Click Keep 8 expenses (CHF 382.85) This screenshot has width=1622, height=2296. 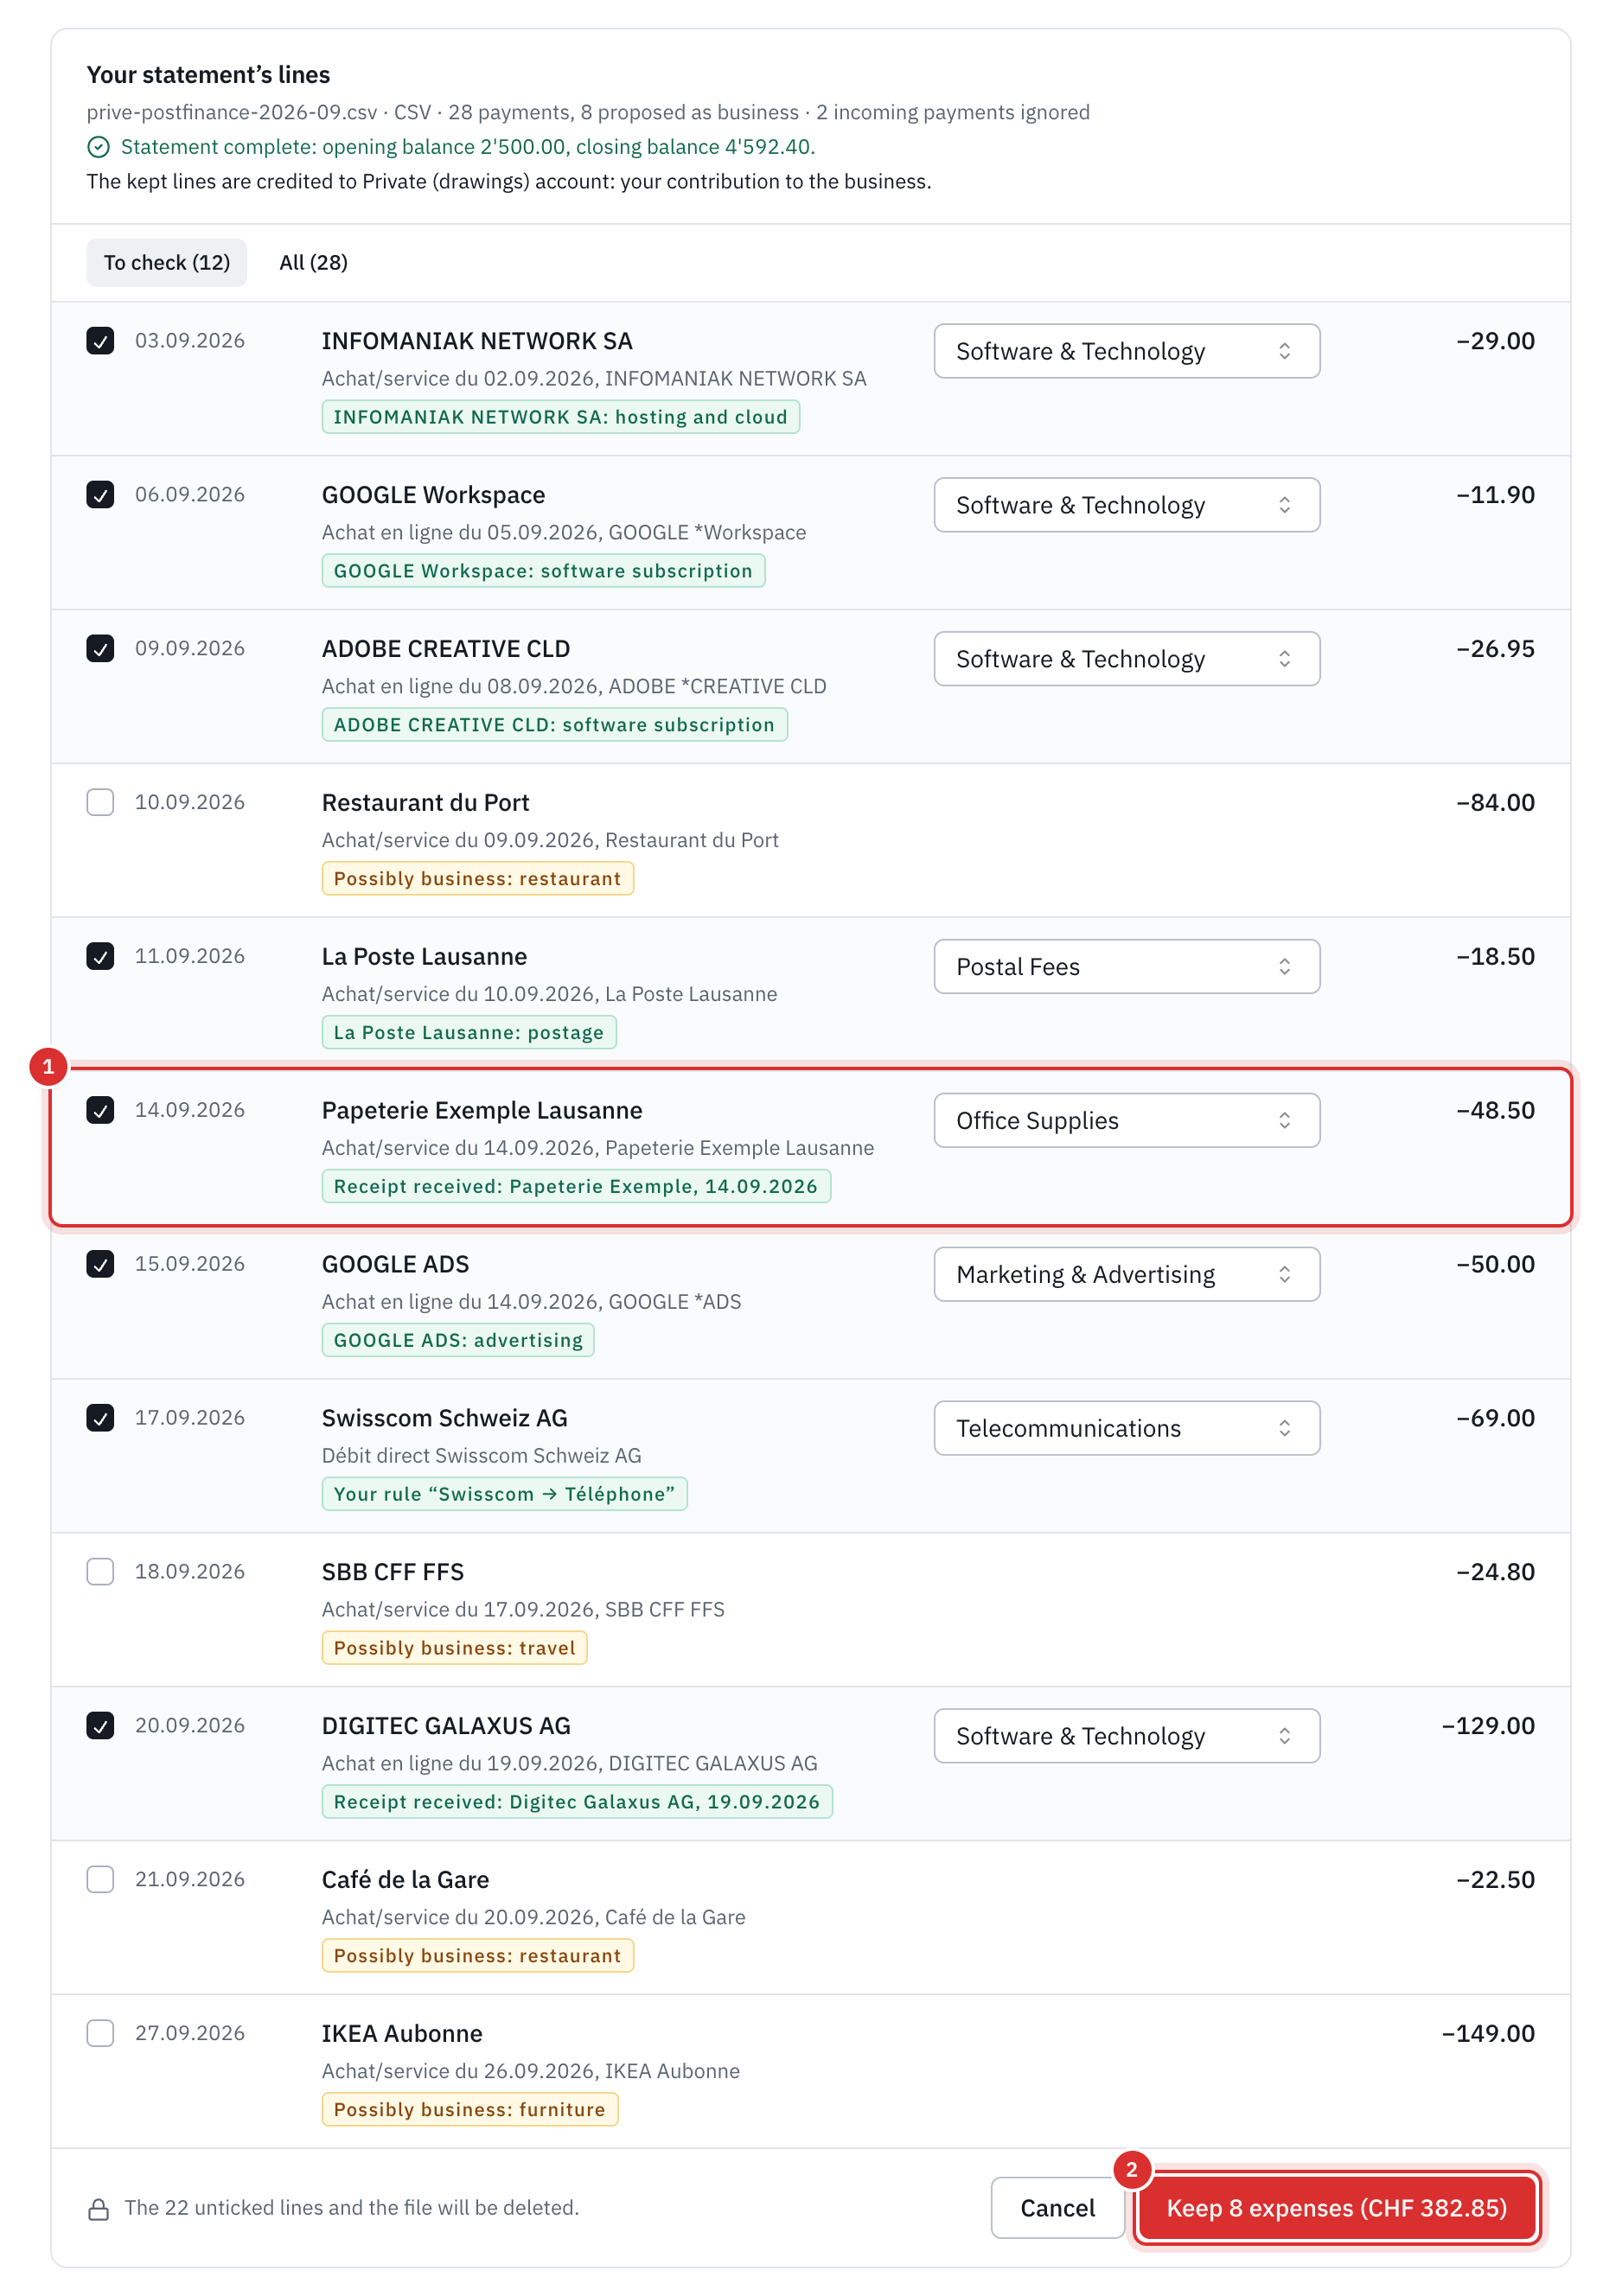[x=1337, y=2208]
